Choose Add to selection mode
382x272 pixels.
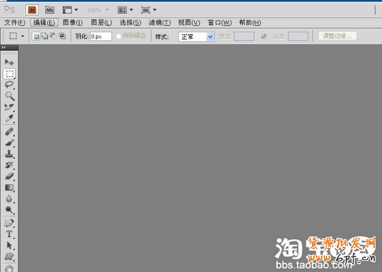click(45, 36)
